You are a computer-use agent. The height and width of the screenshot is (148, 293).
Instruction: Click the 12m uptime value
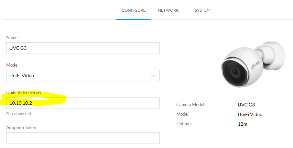coord(242,124)
